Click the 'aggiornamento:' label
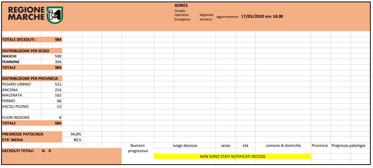 [227, 17]
